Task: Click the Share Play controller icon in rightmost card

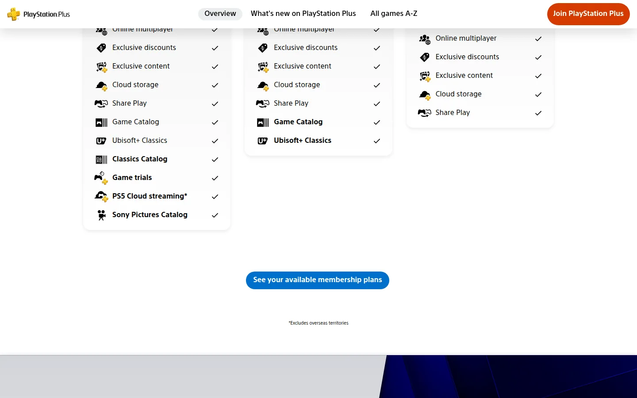Action: (425, 113)
